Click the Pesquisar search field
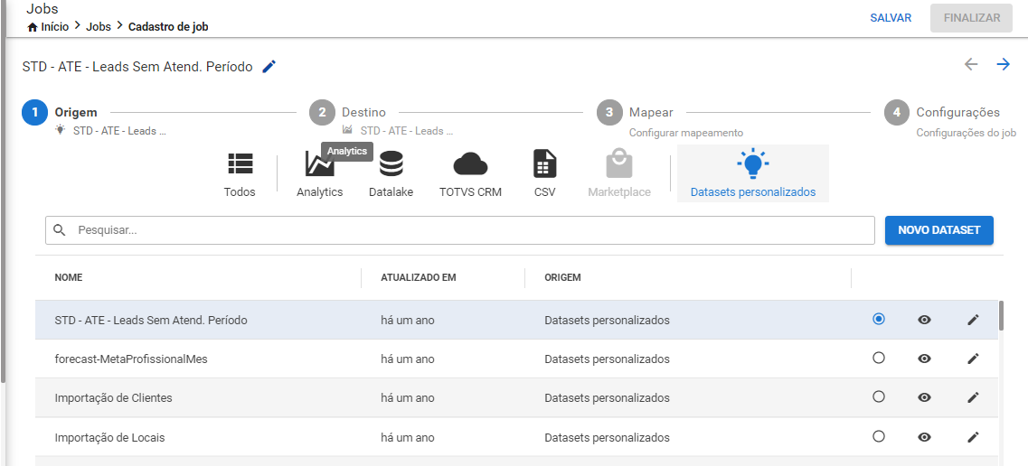 pyautogui.click(x=460, y=230)
